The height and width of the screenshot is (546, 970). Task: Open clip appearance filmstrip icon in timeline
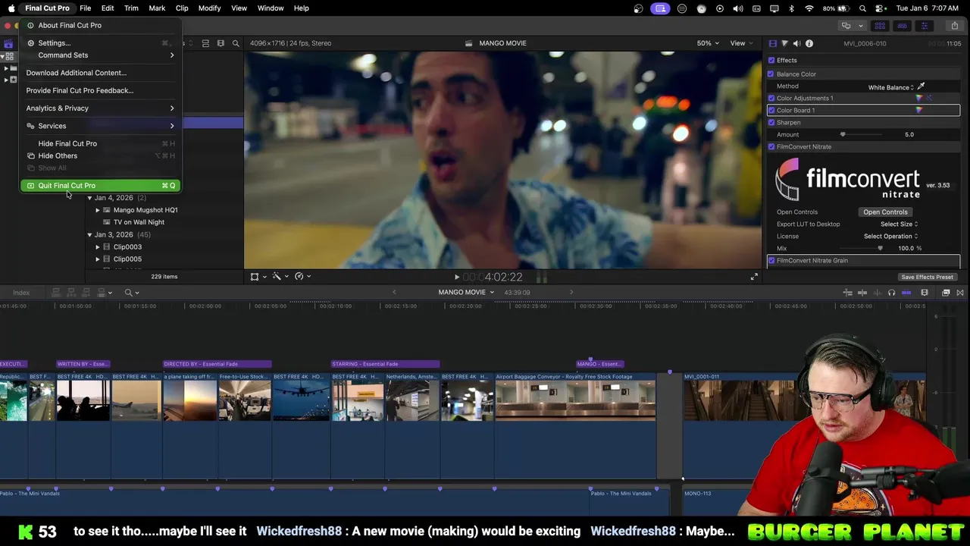coord(925,293)
